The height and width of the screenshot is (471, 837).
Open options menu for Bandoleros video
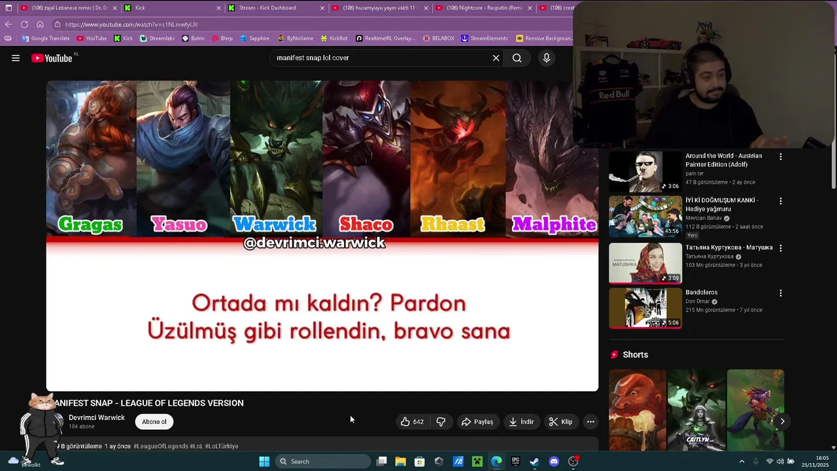pos(780,293)
